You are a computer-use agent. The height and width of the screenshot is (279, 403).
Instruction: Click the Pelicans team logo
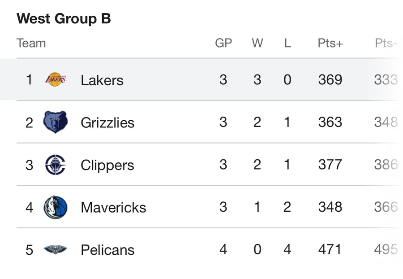tap(56, 249)
